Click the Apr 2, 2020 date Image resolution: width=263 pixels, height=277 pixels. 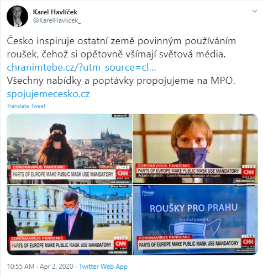point(56,267)
